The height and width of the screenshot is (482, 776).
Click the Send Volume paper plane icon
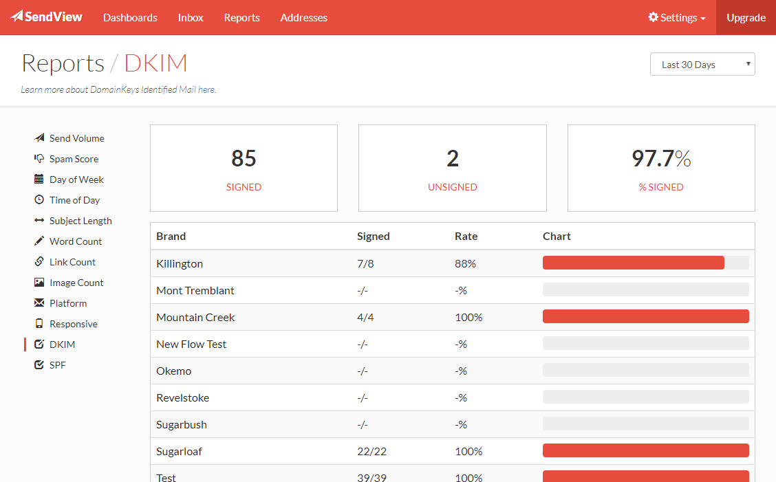pos(39,138)
